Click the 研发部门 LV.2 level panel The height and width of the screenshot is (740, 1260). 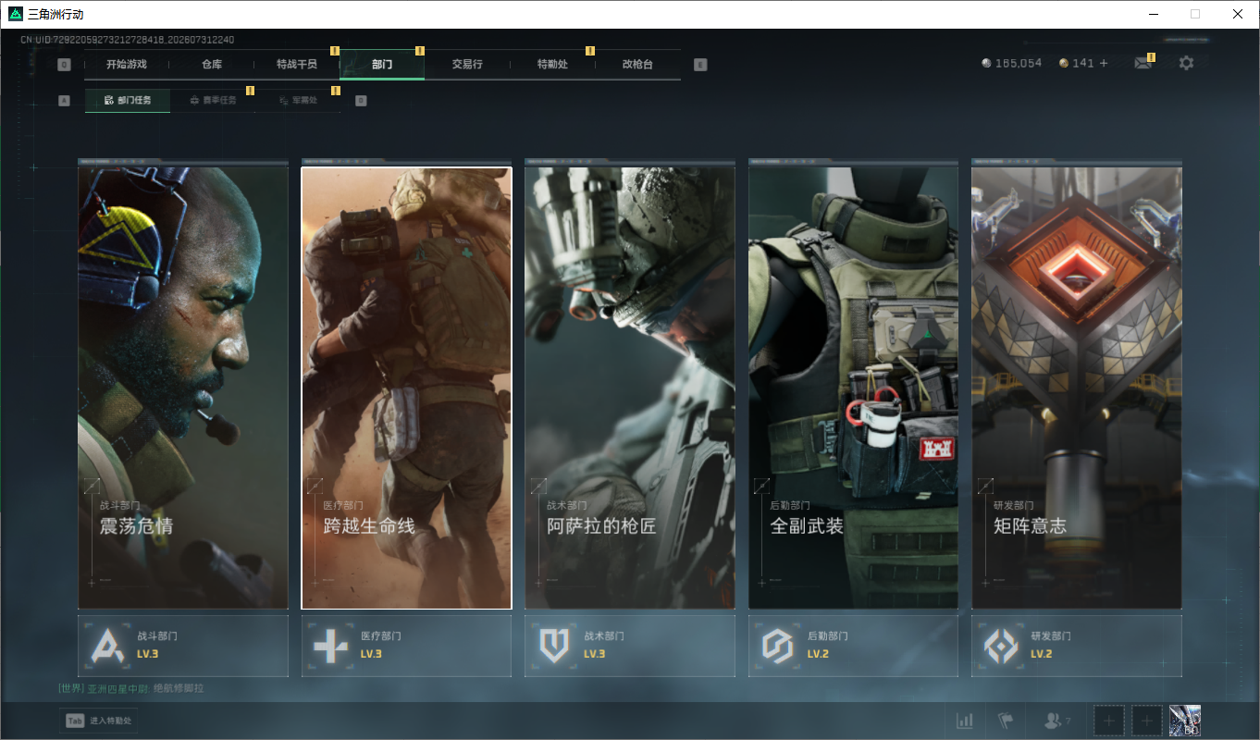click(1077, 645)
